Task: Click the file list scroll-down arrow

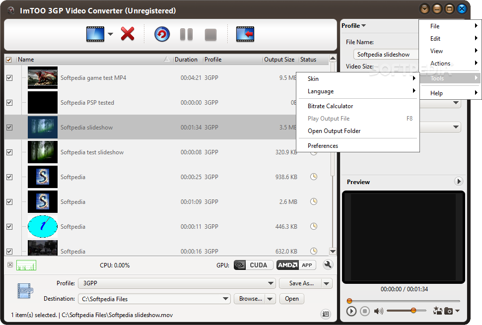Action: point(333,251)
